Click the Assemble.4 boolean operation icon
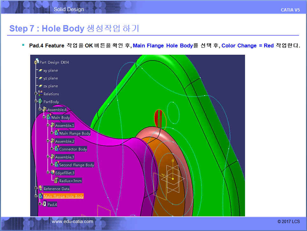Image resolution: width=307 pixels, height=231 pixels. pos(44,110)
